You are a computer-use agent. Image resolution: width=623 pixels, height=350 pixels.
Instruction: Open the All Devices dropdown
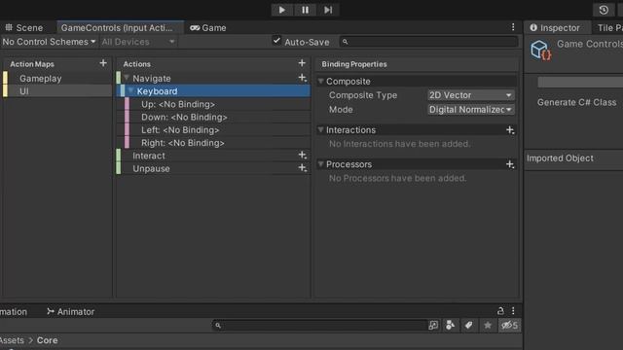(x=138, y=42)
